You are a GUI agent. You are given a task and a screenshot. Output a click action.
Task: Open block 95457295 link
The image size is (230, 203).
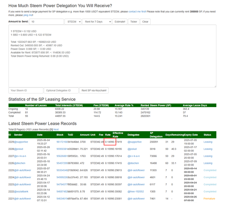(62, 163)
